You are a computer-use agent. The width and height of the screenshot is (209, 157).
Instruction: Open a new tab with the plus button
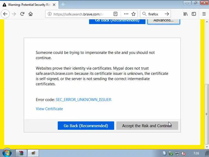point(63,4)
